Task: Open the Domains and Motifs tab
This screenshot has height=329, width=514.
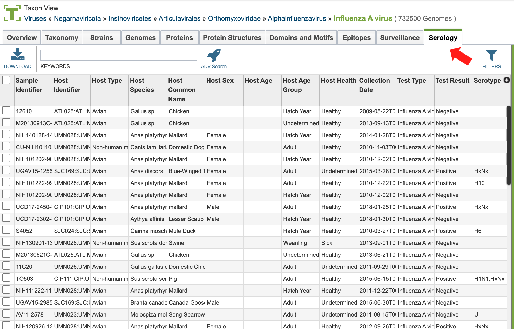Action: pyautogui.click(x=301, y=38)
